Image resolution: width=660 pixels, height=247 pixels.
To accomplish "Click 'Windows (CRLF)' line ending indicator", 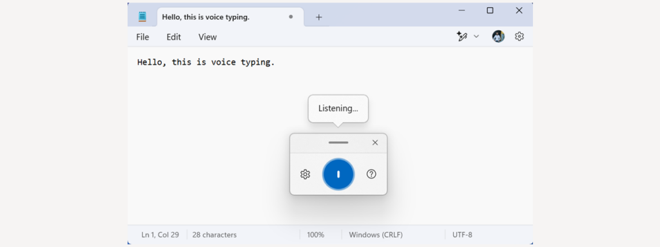I will click(376, 235).
